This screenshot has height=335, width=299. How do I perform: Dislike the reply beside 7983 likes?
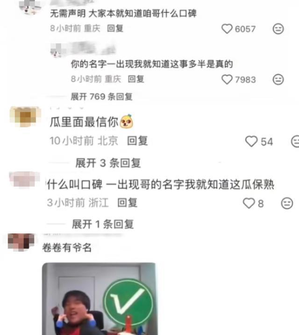[x=278, y=79]
